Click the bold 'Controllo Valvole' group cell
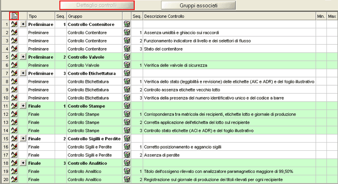 (x=95, y=57)
